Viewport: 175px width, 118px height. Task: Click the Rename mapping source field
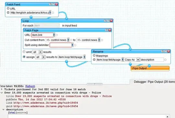pyautogui.click(x=109, y=60)
